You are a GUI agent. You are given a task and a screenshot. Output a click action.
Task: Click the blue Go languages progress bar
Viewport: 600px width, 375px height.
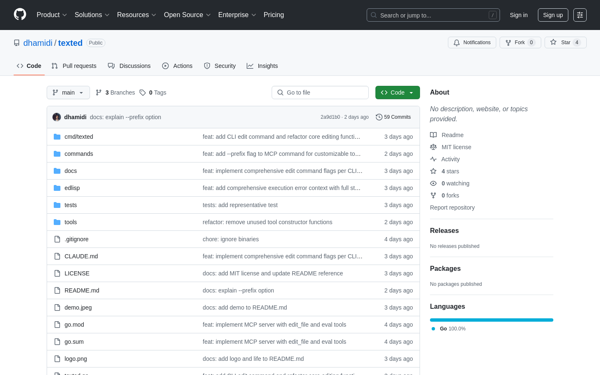click(492, 320)
